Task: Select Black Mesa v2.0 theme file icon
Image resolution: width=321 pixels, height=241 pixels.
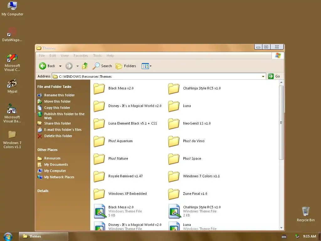Action: click(x=100, y=211)
